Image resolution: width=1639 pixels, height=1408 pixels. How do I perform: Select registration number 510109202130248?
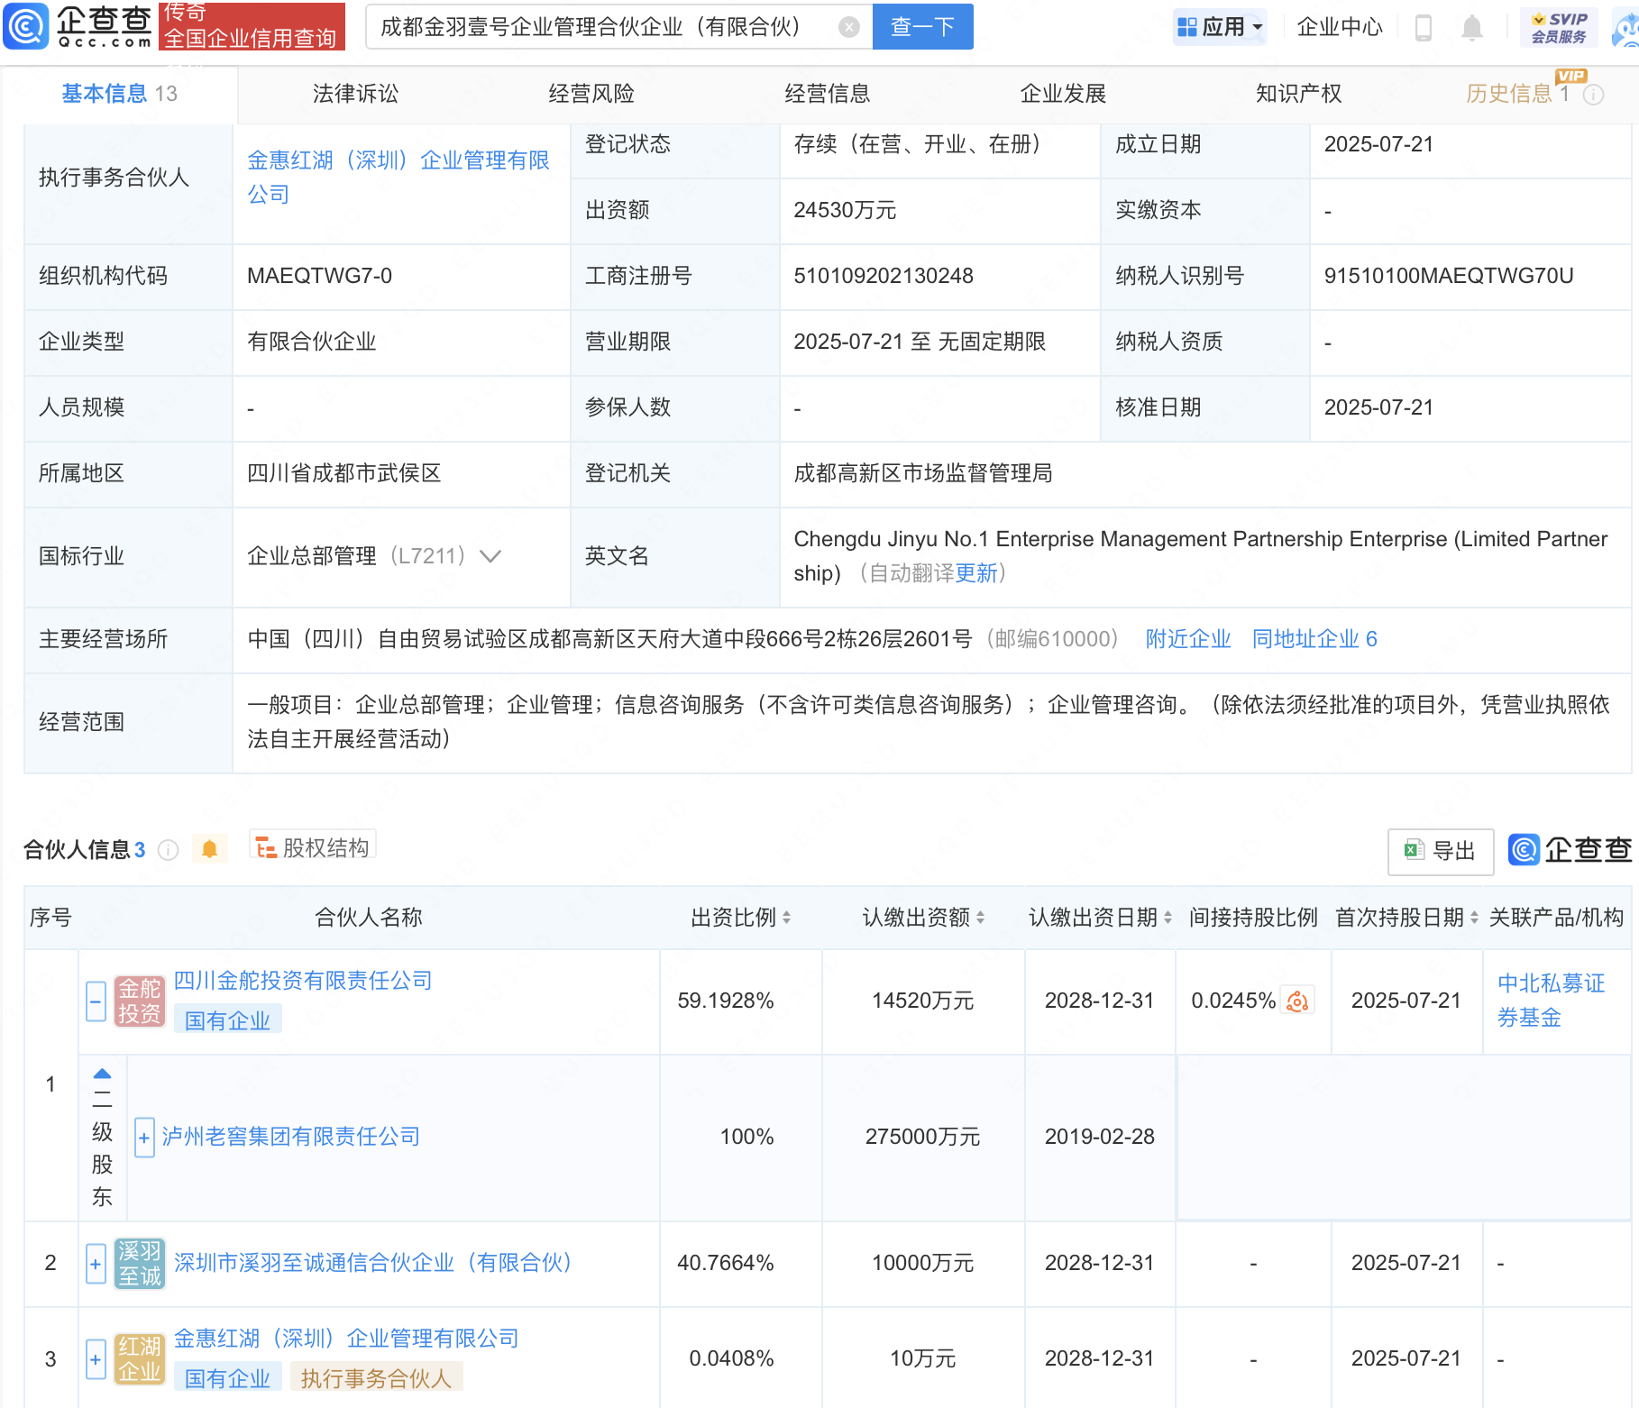884,276
